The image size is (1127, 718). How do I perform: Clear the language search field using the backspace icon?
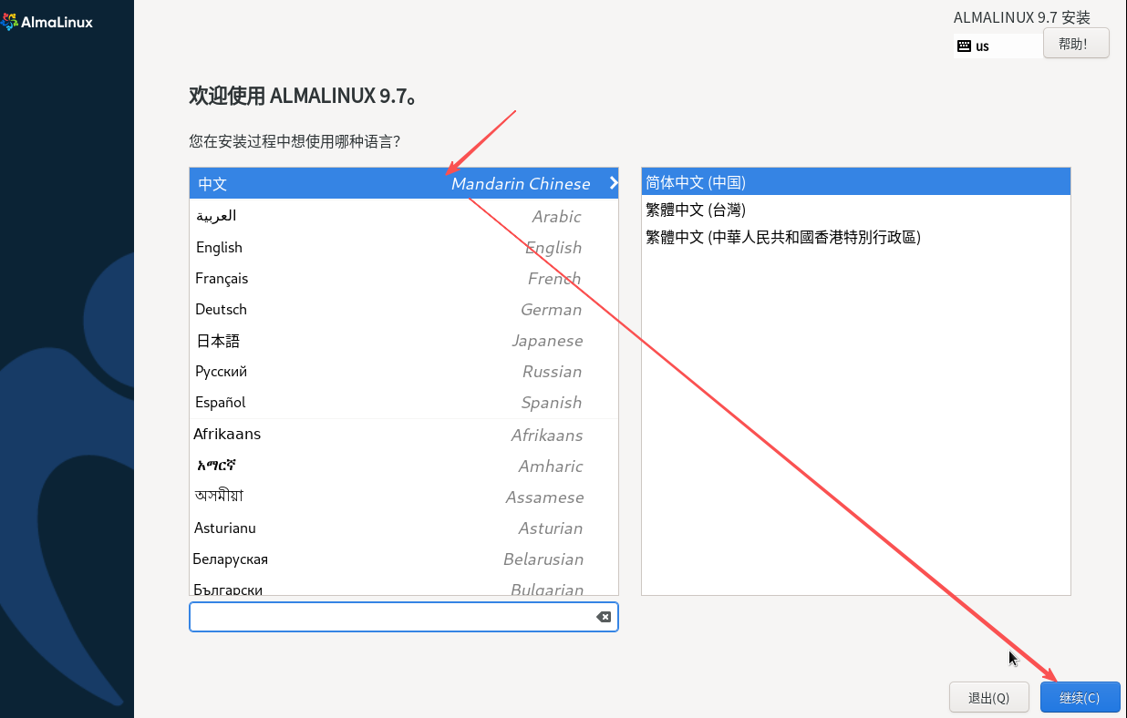click(604, 617)
